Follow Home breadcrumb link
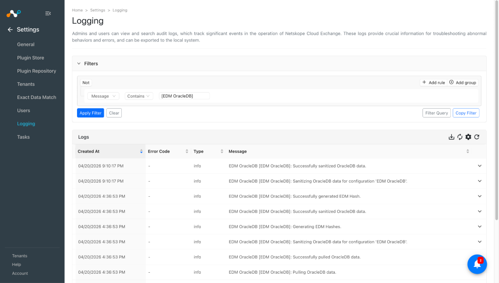The image size is (499, 283). (77, 10)
